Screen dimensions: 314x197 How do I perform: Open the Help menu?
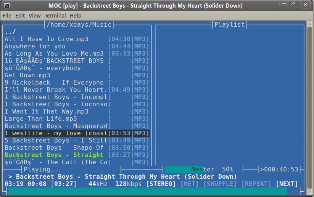pyautogui.click(x=76, y=16)
